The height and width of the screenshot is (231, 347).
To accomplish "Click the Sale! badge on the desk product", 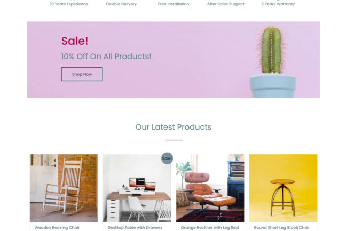I will [167, 158].
